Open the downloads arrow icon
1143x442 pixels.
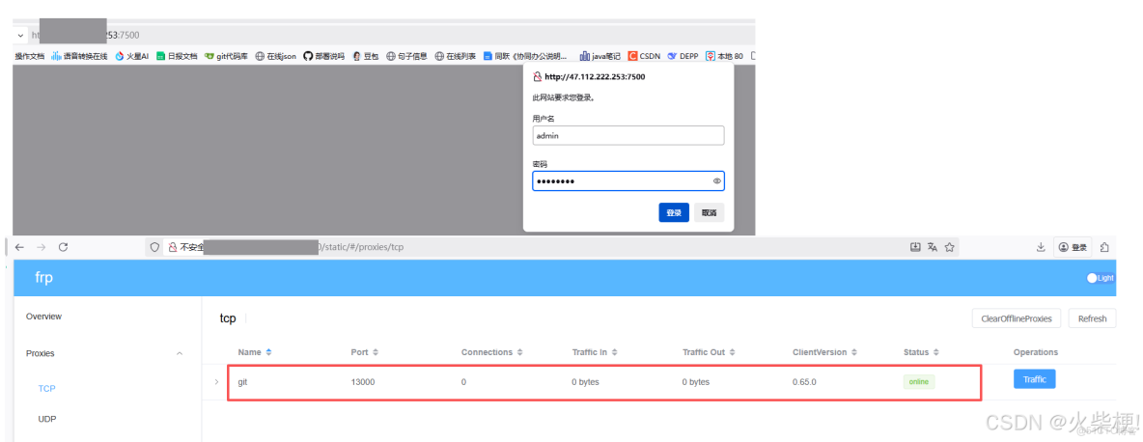tap(1041, 248)
